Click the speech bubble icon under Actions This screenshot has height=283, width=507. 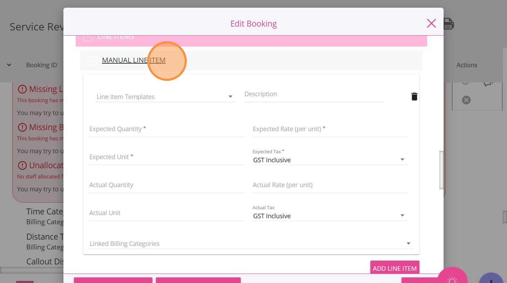488,83
